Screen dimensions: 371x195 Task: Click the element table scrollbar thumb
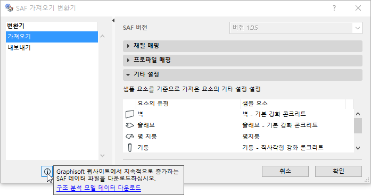click(x=358, y=126)
